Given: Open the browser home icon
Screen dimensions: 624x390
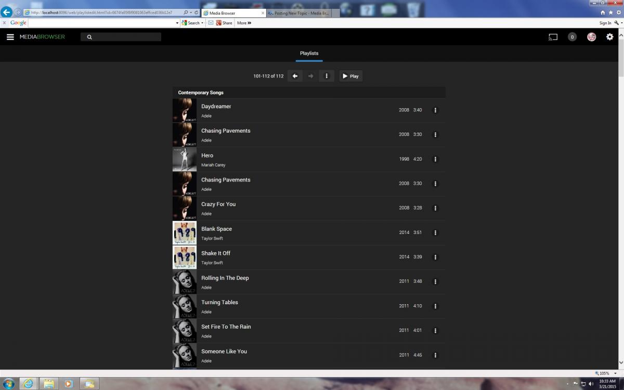Looking at the screenshot, I should [x=603, y=12].
